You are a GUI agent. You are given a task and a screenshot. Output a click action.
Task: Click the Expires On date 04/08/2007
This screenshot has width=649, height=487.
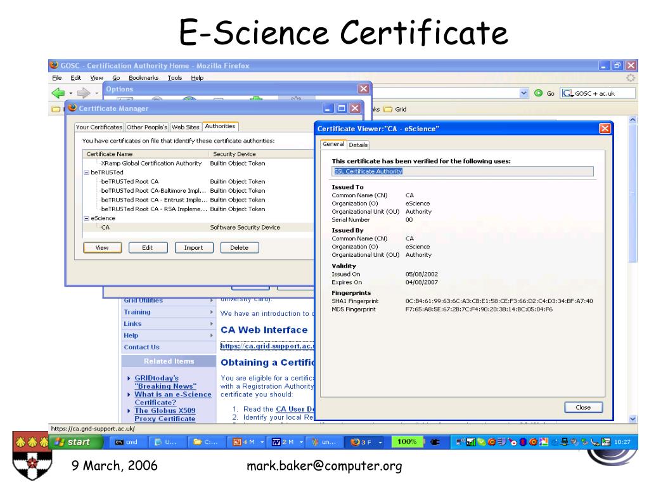point(421,282)
